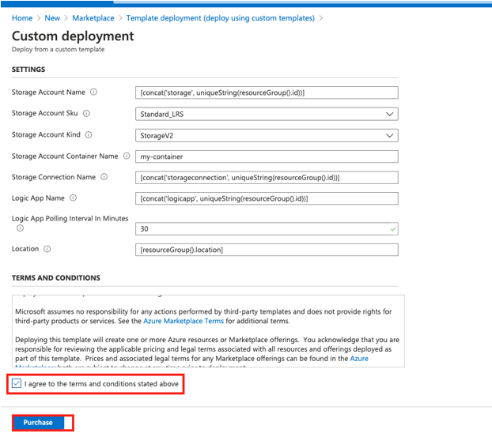Open the Storage Account Kind dropdown
Viewport: 492px width, 437px height.
[267, 135]
